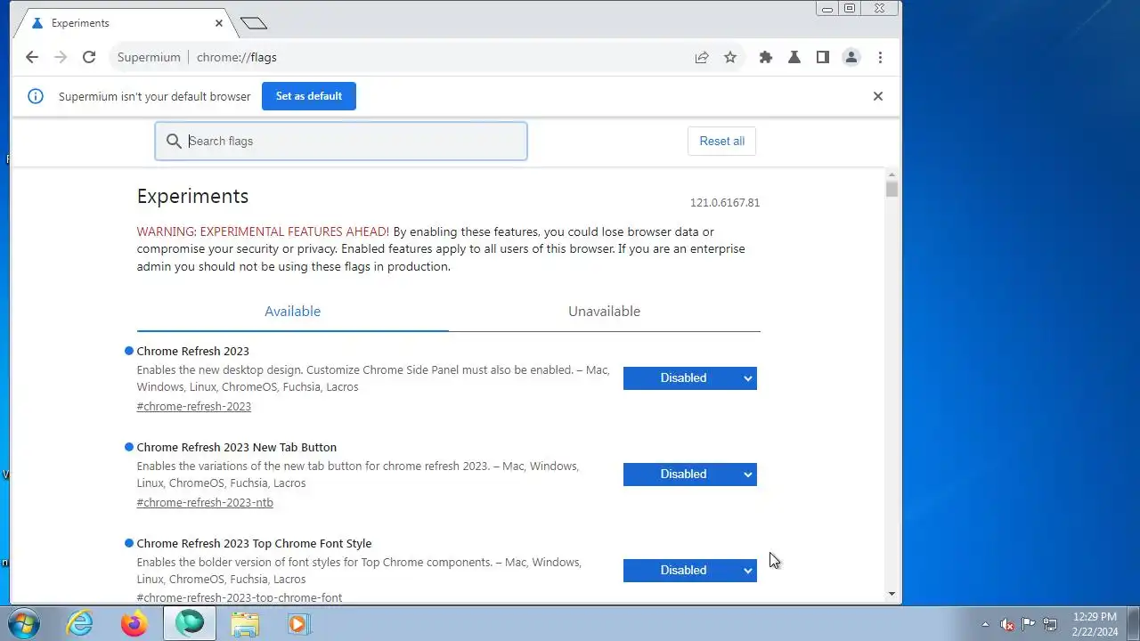1140x641 pixels.
Task: Open the Chrome Labs flask icon
Action: (x=794, y=57)
